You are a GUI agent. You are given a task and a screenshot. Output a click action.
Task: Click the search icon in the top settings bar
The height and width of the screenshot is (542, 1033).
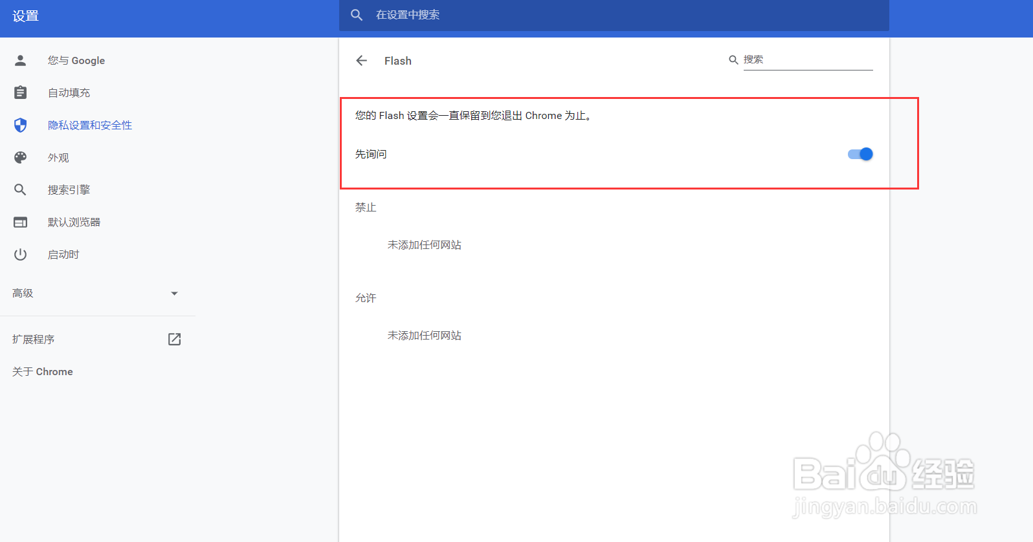coord(357,15)
